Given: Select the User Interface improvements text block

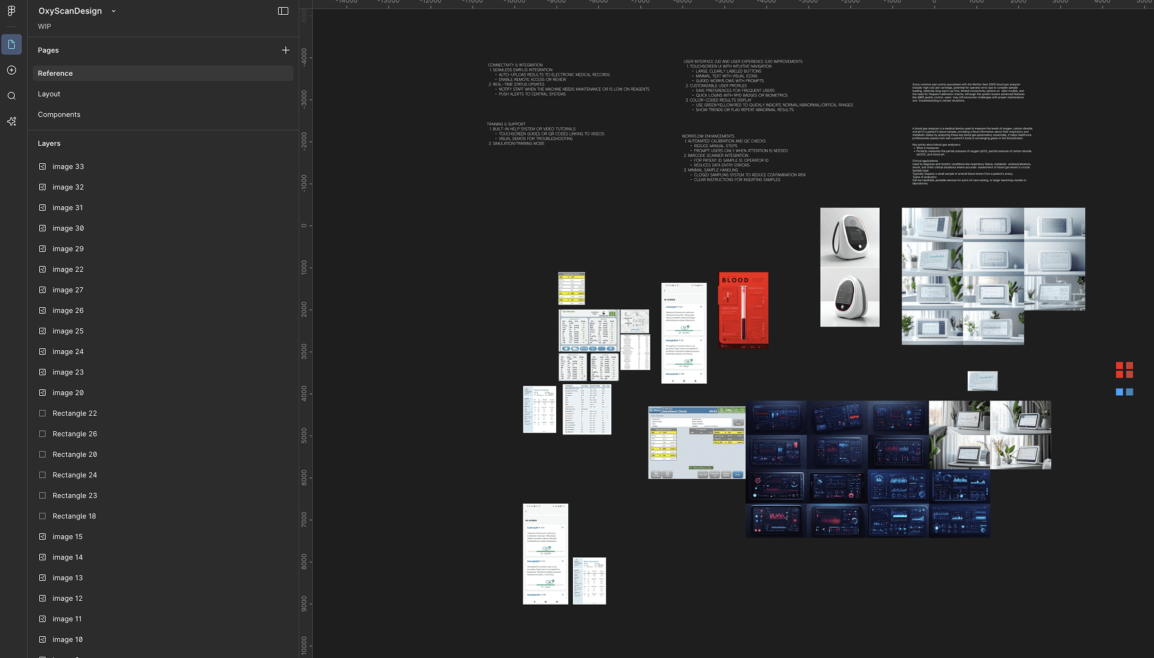Looking at the screenshot, I should (768, 85).
